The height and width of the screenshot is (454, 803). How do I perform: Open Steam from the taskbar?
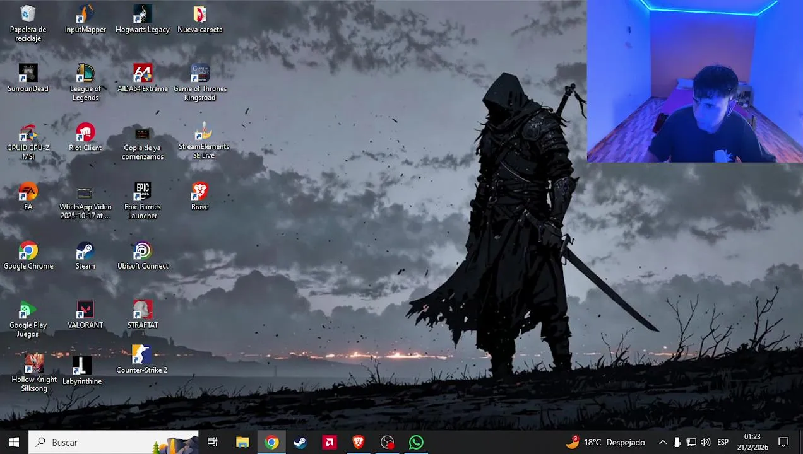pos(300,443)
